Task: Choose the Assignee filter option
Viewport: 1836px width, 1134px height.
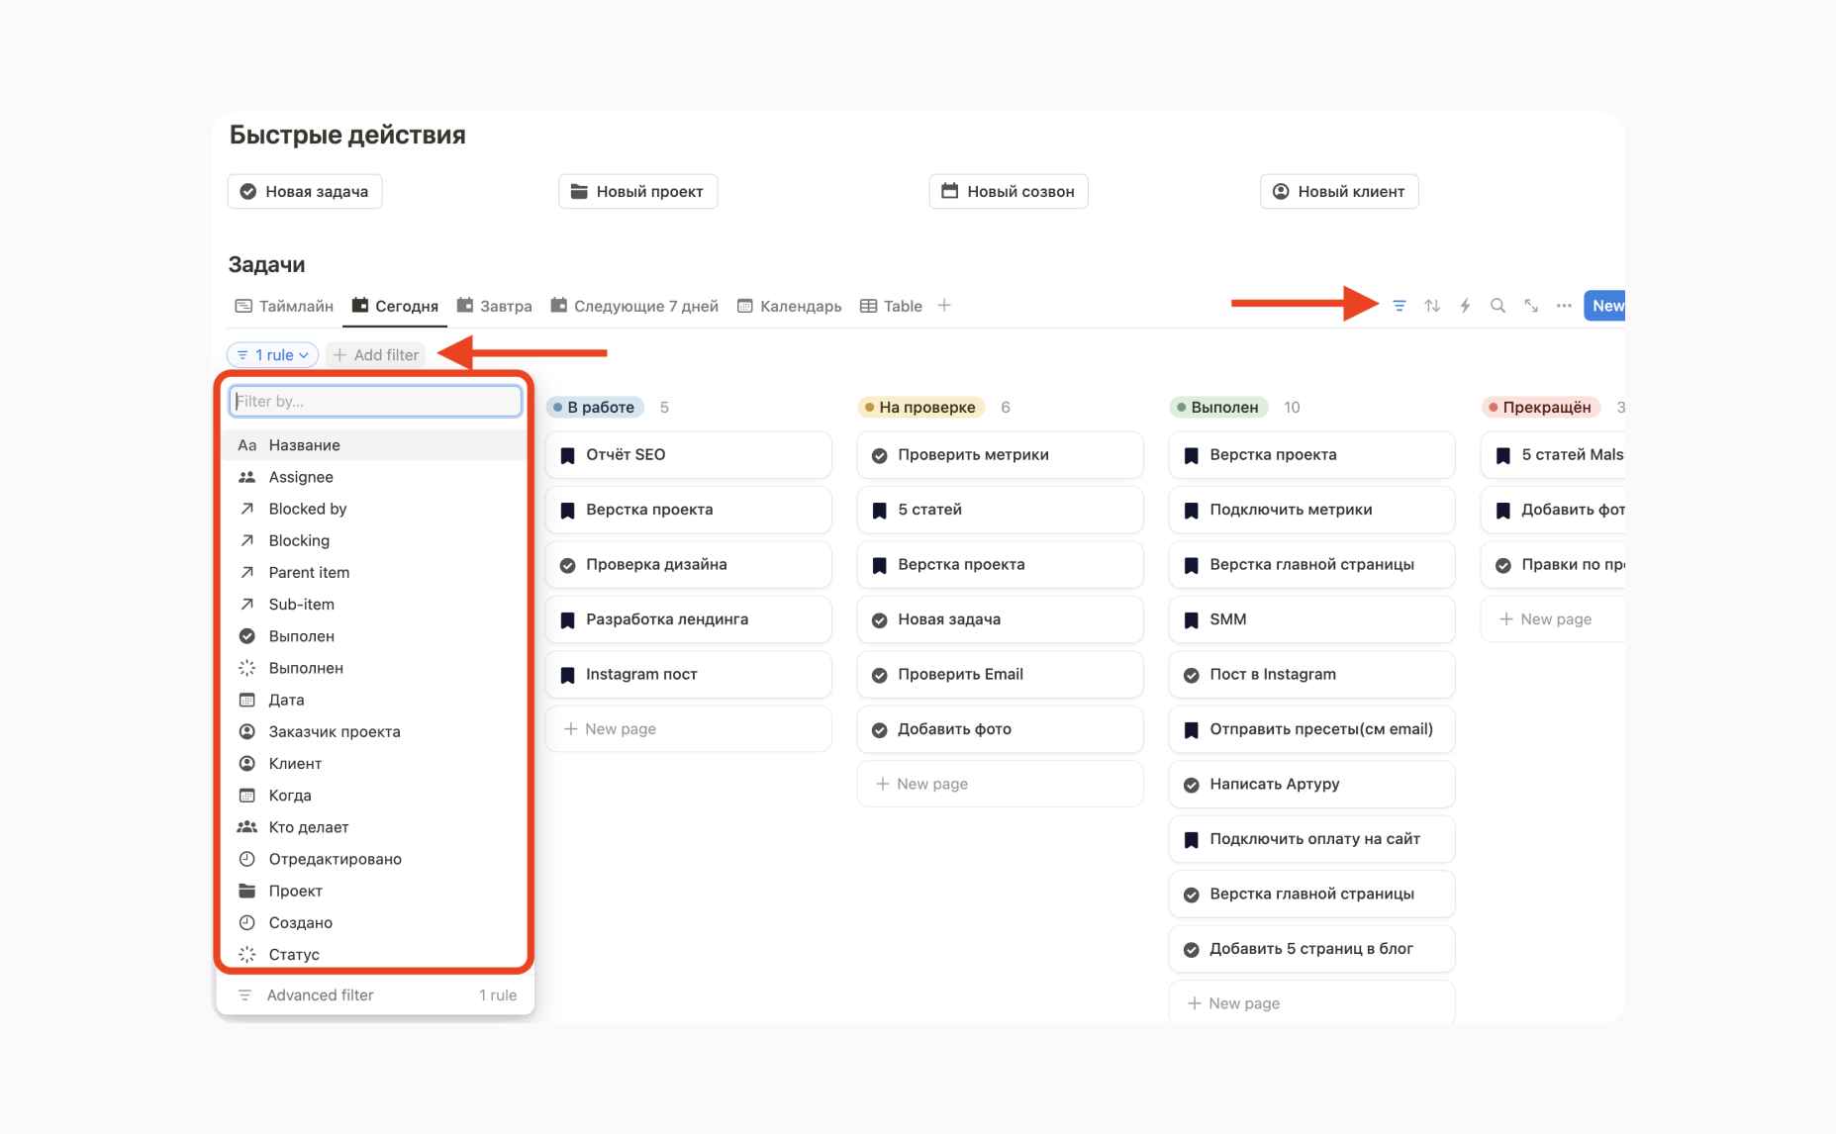Action: pos(301,477)
